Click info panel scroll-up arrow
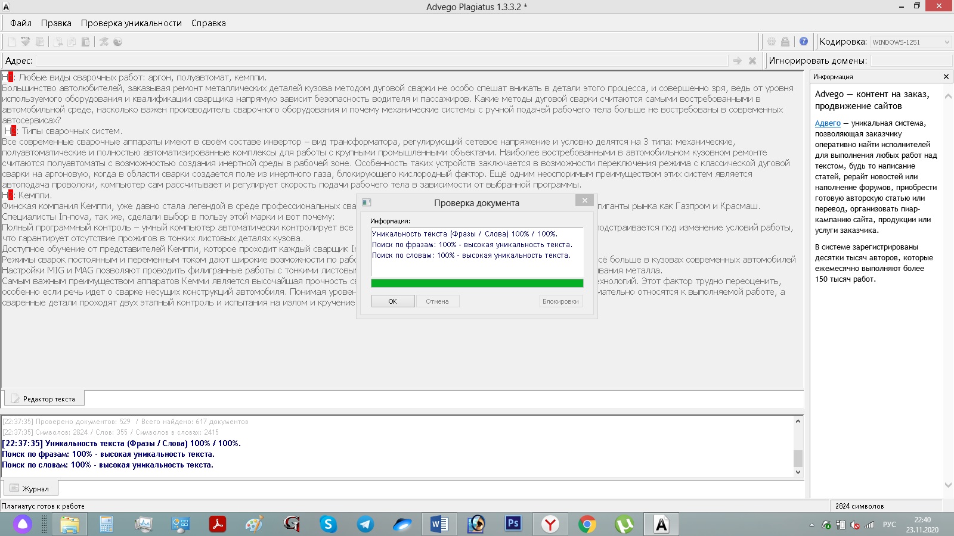This screenshot has height=536, width=954. (x=948, y=96)
